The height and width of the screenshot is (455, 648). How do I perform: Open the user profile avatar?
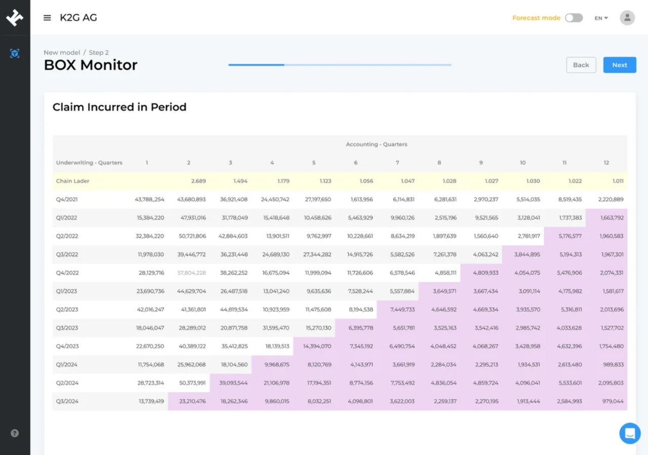coord(627,18)
